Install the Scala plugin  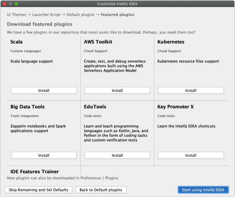tap(44, 91)
